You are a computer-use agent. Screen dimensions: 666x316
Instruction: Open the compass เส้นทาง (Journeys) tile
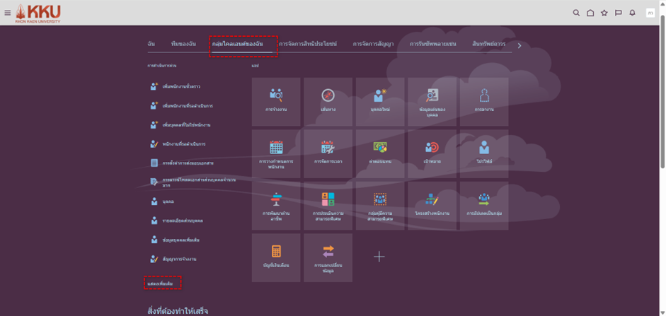click(327, 101)
